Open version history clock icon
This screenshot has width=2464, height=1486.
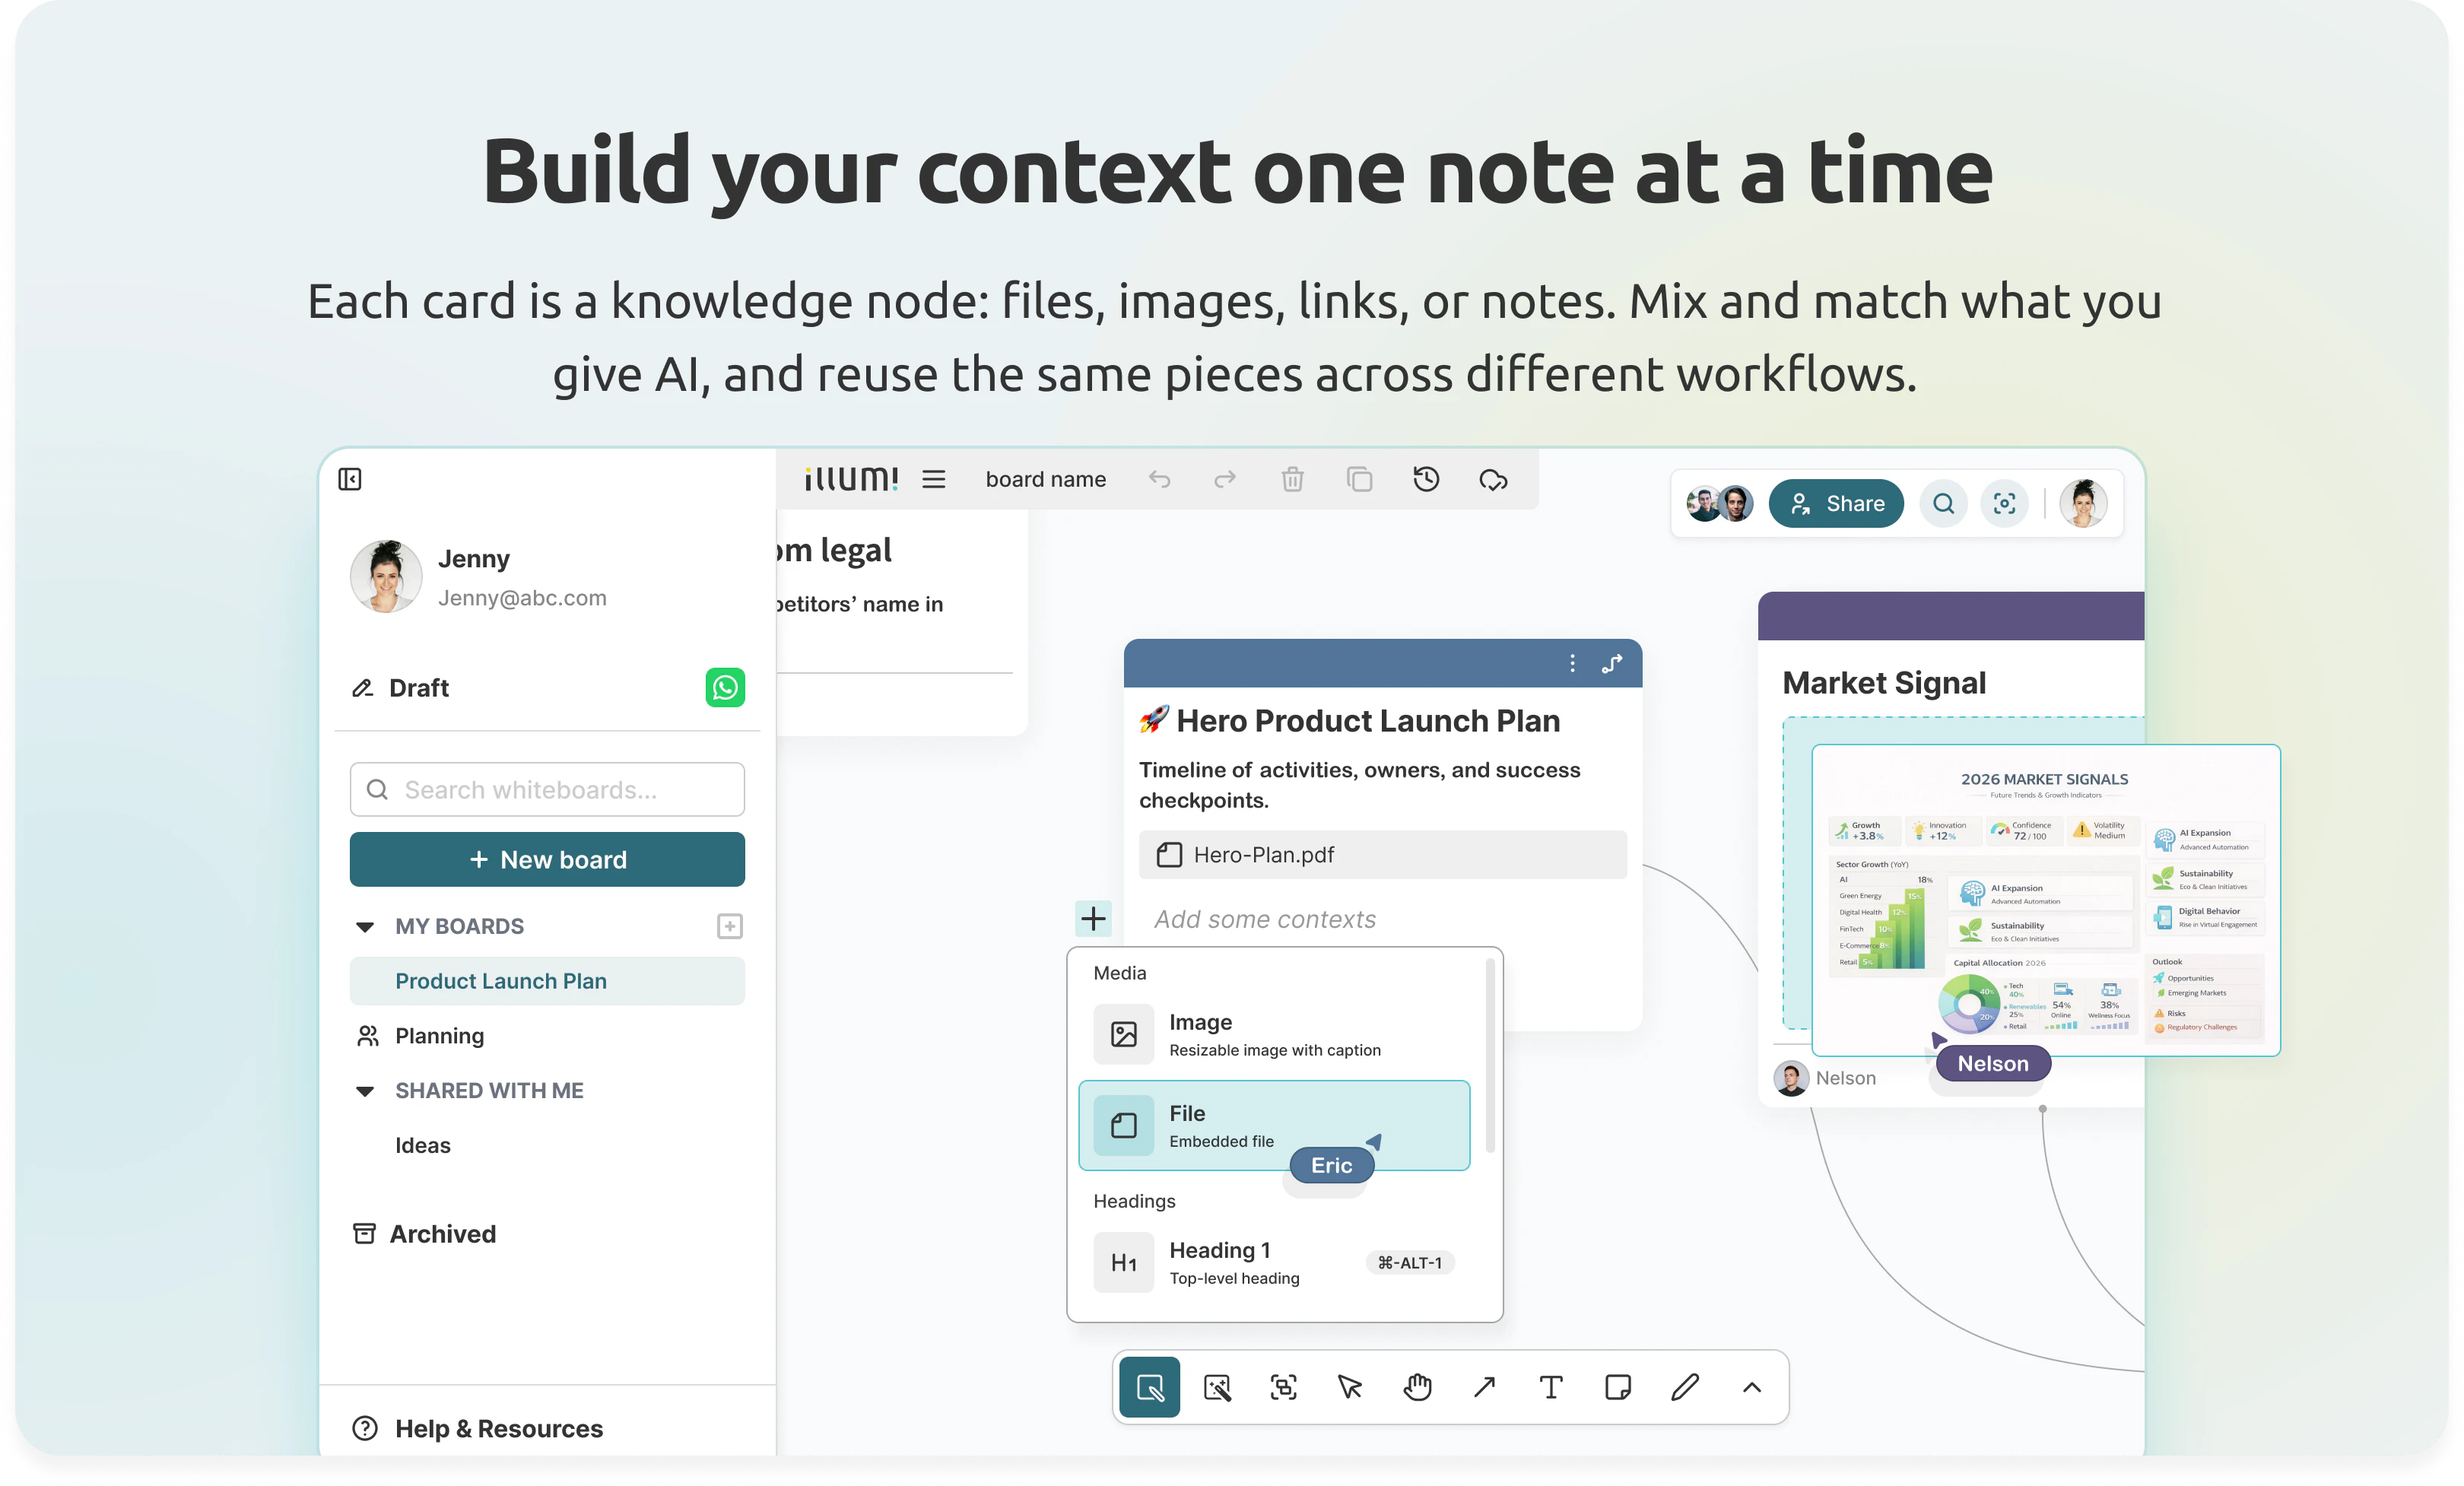[x=1426, y=480]
